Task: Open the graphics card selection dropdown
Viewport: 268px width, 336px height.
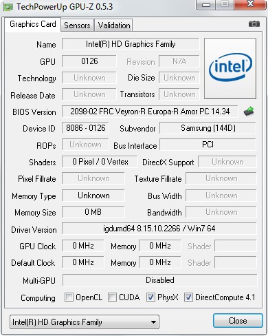Action: 85,322
